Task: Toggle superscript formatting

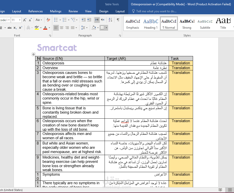Action: 21,28
